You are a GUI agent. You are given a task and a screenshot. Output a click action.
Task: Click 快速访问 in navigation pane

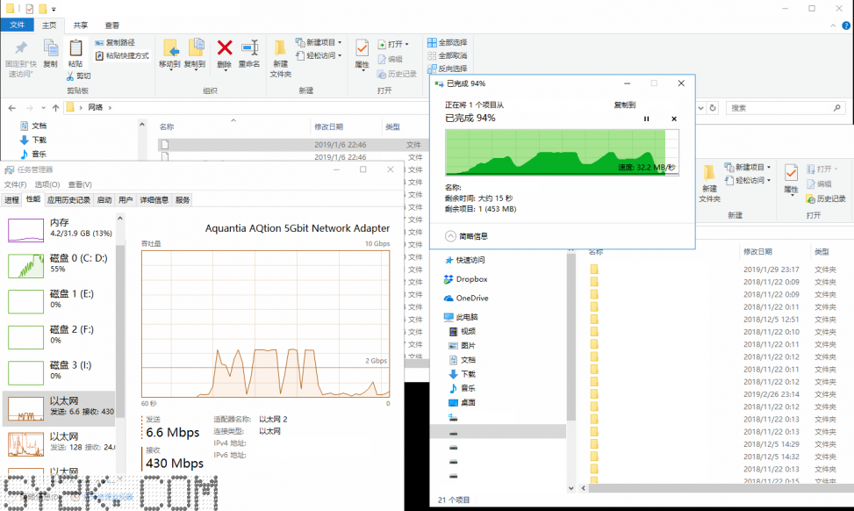465,261
